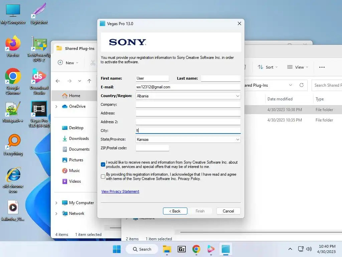Open My Computer desktop icon

coord(13,14)
